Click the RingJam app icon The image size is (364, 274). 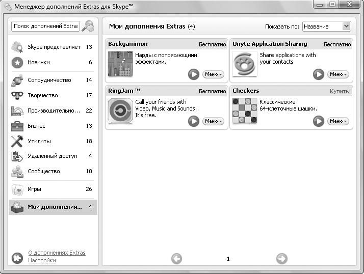tap(120, 111)
